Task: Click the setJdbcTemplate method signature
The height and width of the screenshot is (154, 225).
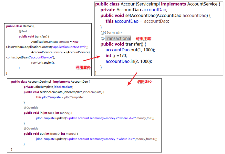Action: coord(64,92)
